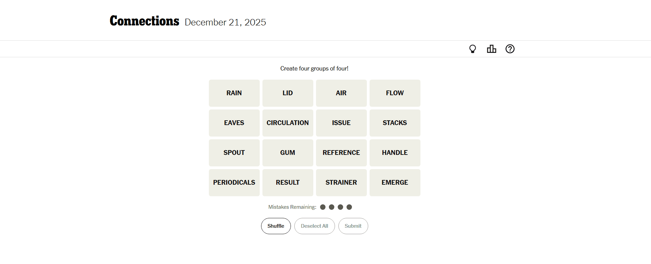The width and height of the screenshot is (651, 264).
Task: Submit the current guess
Action: 353,226
